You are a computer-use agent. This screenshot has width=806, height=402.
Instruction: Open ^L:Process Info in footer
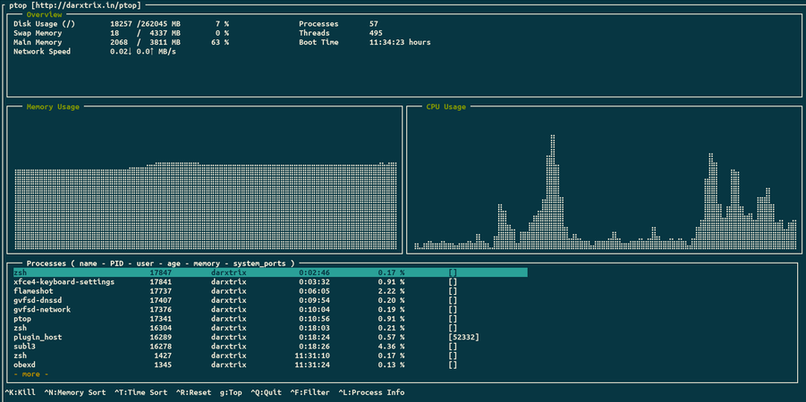tap(371, 392)
